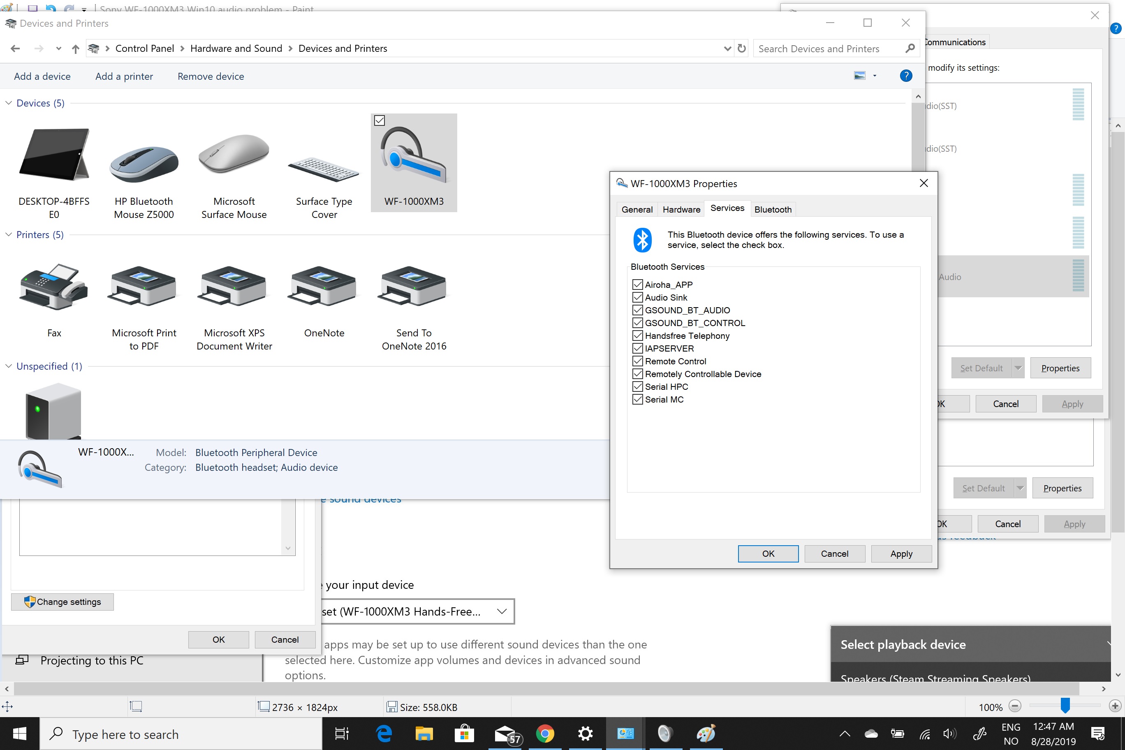
Task: Select the Microsoft Surface Mouse device
Action: tap(234, 154)
